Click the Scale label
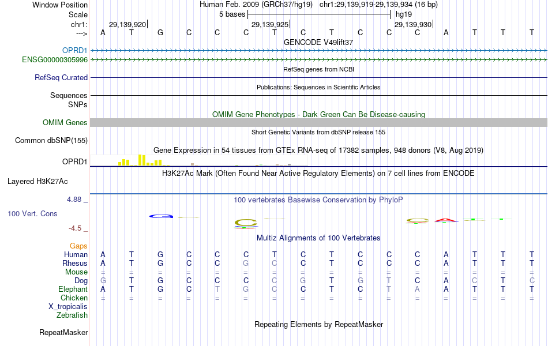Image resolution: width=548 pixels, height=346 pixels. click(78, 14)
